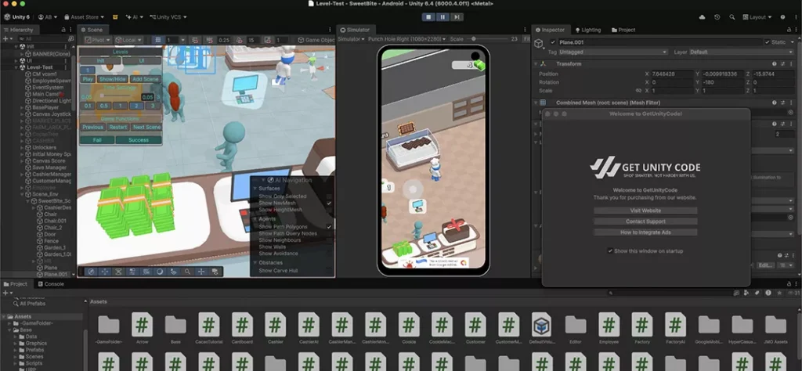Select the view tool in Scene overlay toolbar
The height and width of the screenshot is (371, 802).
(x=91, y=272)
